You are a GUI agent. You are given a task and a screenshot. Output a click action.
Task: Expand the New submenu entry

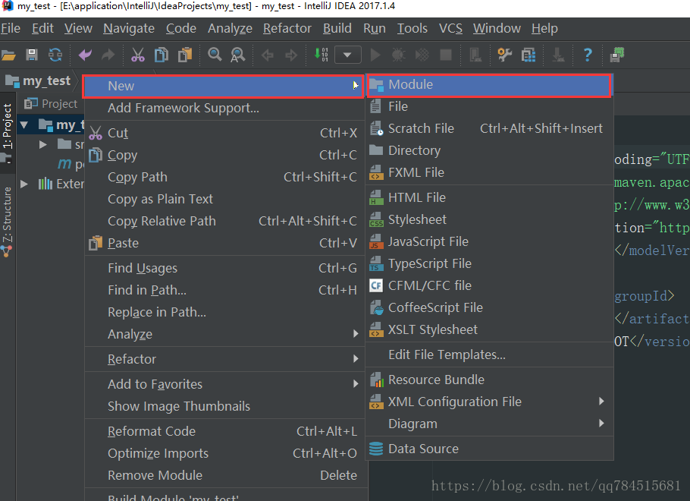[223, 86]
